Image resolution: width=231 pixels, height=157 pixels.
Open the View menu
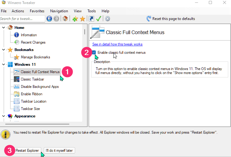point(78,11)
